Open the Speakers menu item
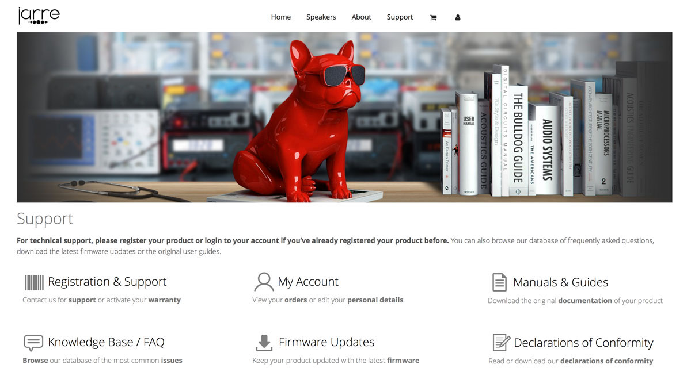This screenshot has height=387, width=691. (321, 17)
